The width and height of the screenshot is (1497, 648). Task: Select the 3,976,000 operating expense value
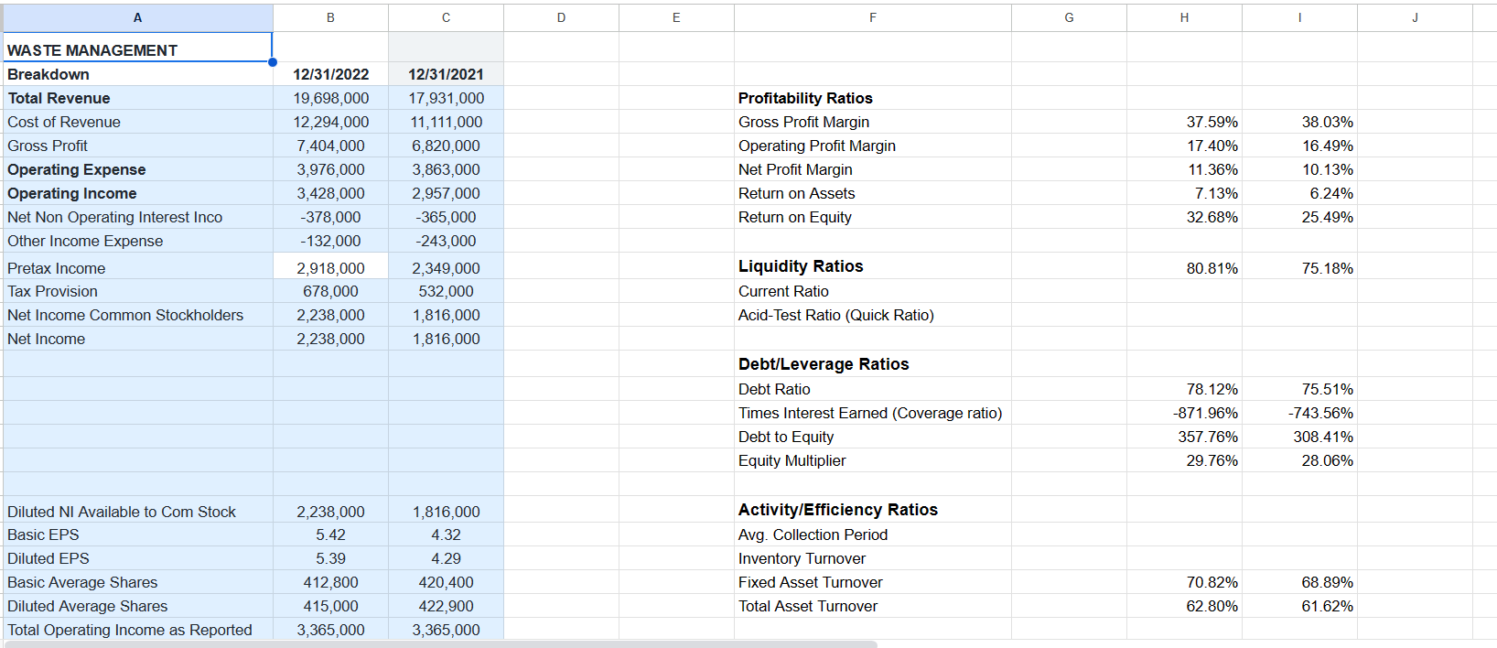coord(330,169)
